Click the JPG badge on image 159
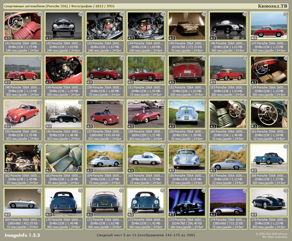The image size is (292, 241). 203,102
